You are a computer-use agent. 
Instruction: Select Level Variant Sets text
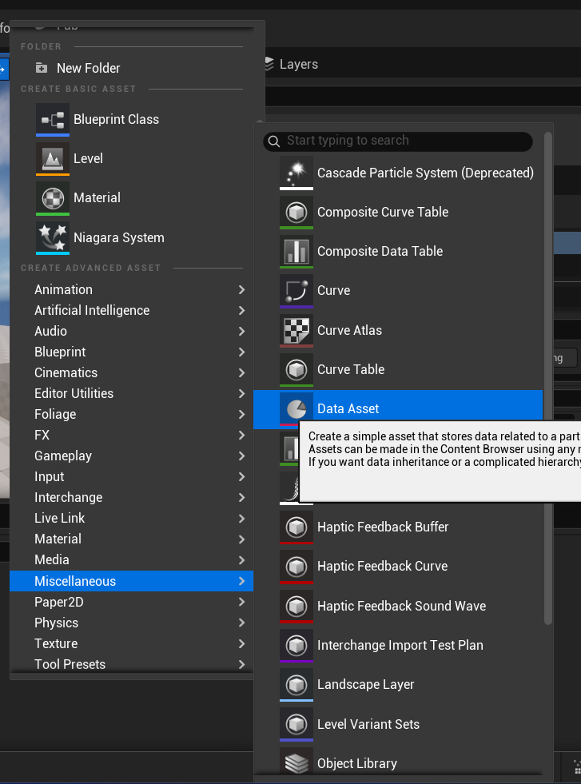(x=368, y=724)
